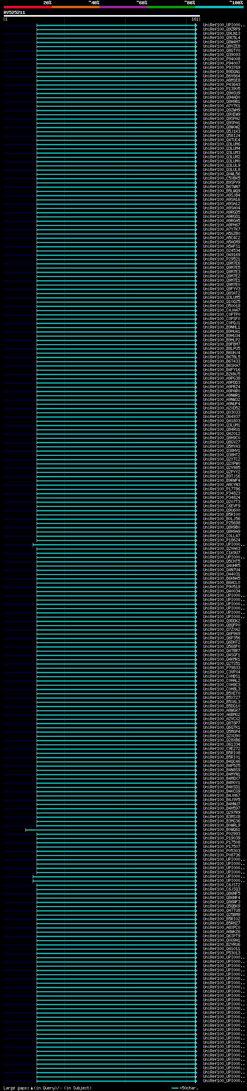The height and width of the screenshot is (1091, 247).
Task: Select label UniRef100_O44031
Action: coord(222,574)
